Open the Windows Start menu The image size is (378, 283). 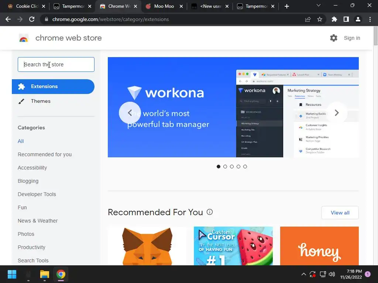12,274
